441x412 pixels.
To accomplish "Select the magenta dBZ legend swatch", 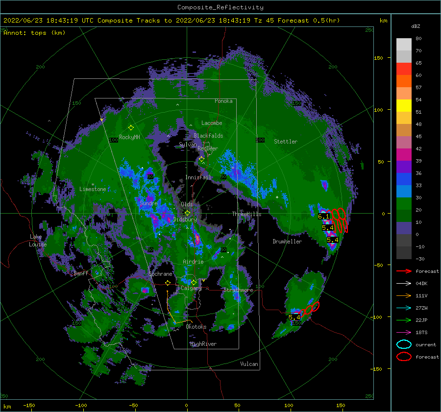I will [404, 155].
